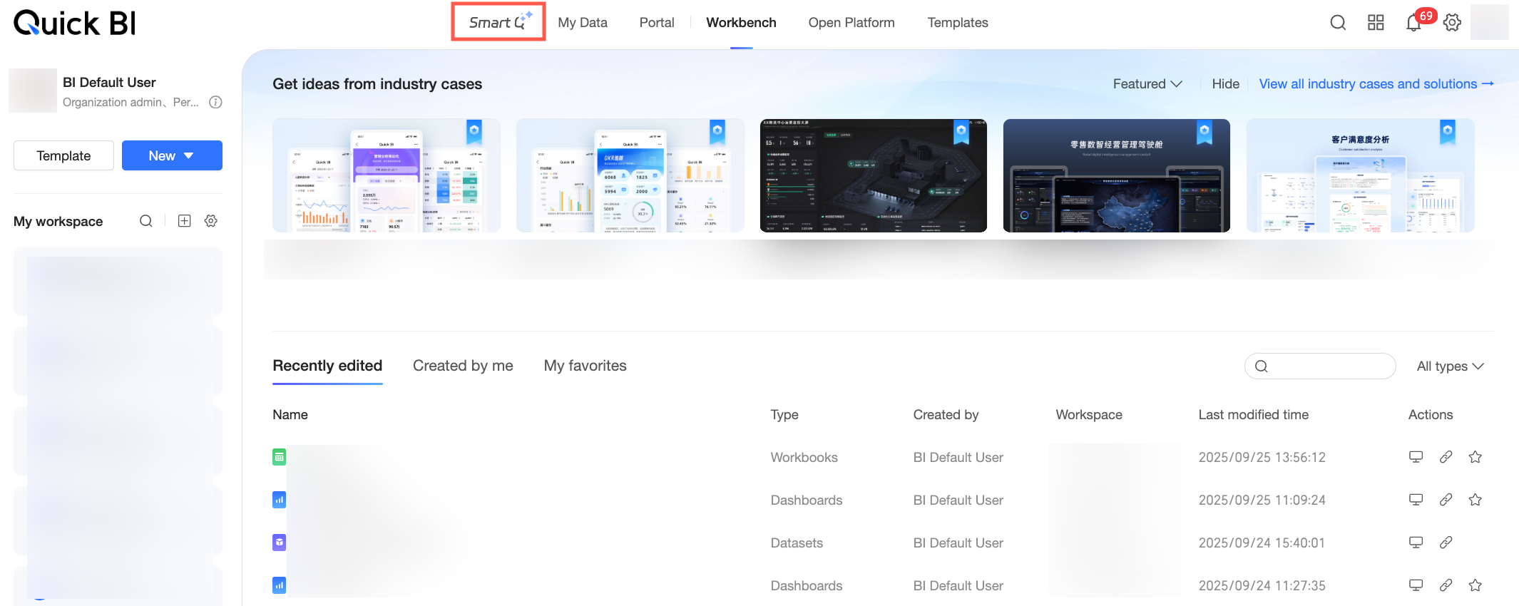Click the Workbooks type cell
Screen dimensions: 1519x606
point(804,458)
